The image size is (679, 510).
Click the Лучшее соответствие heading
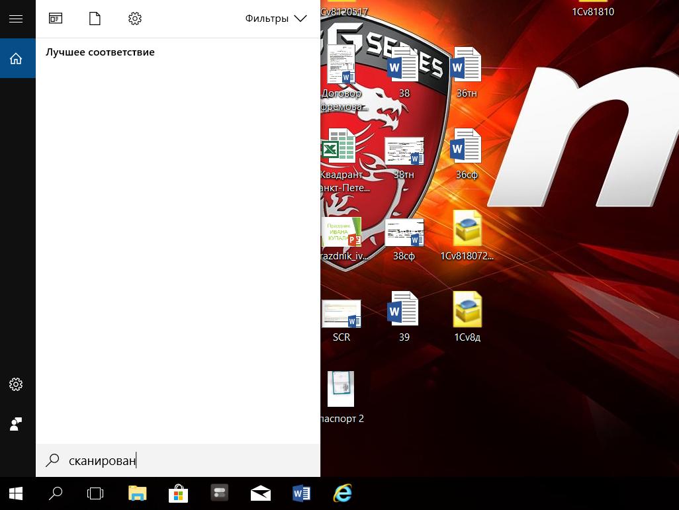coord(100,52)
